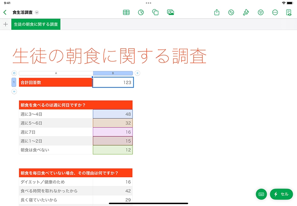Select the 生徒の朝食に関する調査 sheet tab

pos(36,24)
